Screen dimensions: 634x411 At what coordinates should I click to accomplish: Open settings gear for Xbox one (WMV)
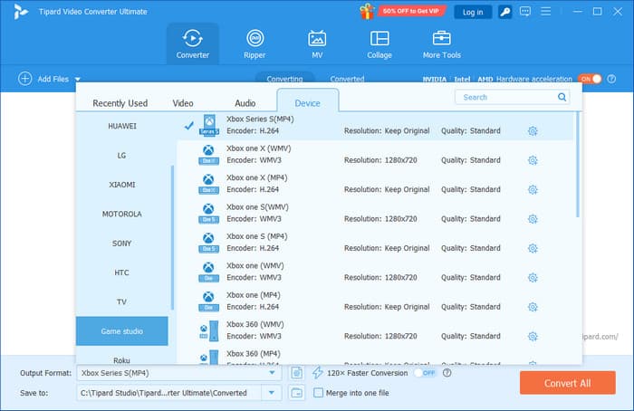[533, 278]
